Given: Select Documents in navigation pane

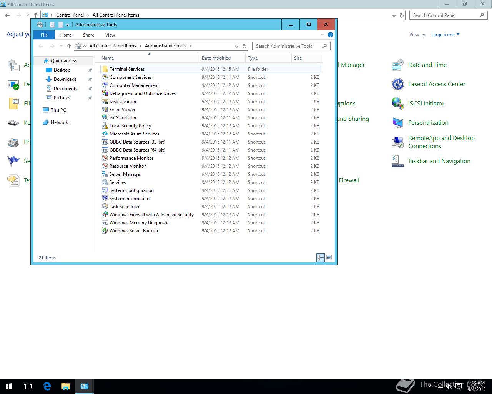Looking at the screenshot, I should (65, 88).
